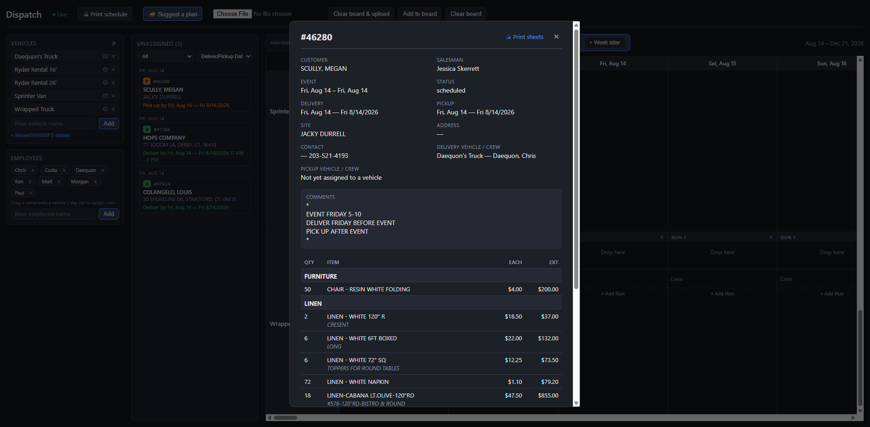Remove Ryder Rental 16' from vehicles
Image resolution: width=870 pixels, height=427 pixels.
(114, 70)
